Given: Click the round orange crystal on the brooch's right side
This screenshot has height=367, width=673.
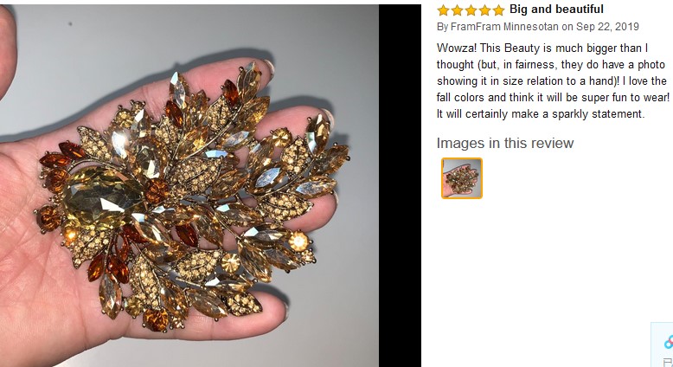Looking at the screenshot, I should (298, 241).
